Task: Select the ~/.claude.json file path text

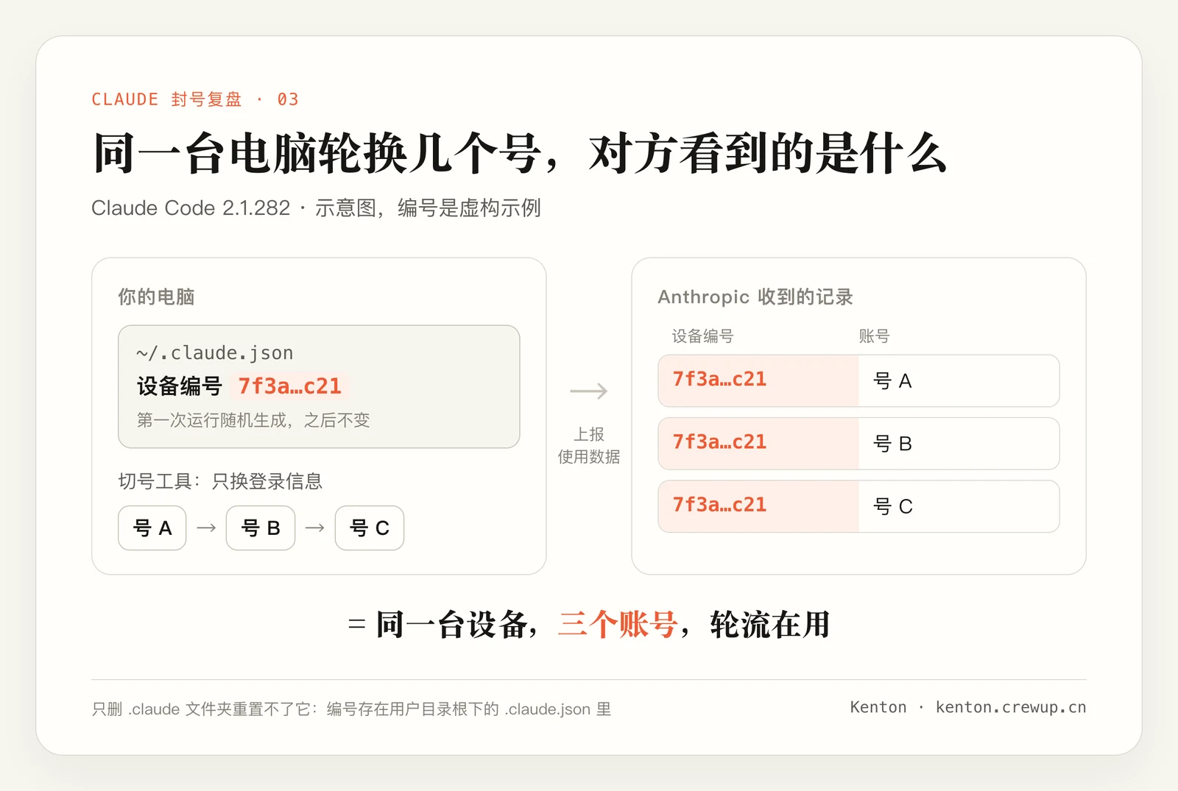Action: coord(214,353)
